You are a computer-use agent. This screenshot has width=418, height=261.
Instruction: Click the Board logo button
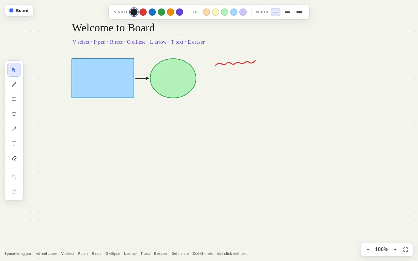(x=19, y=10)
